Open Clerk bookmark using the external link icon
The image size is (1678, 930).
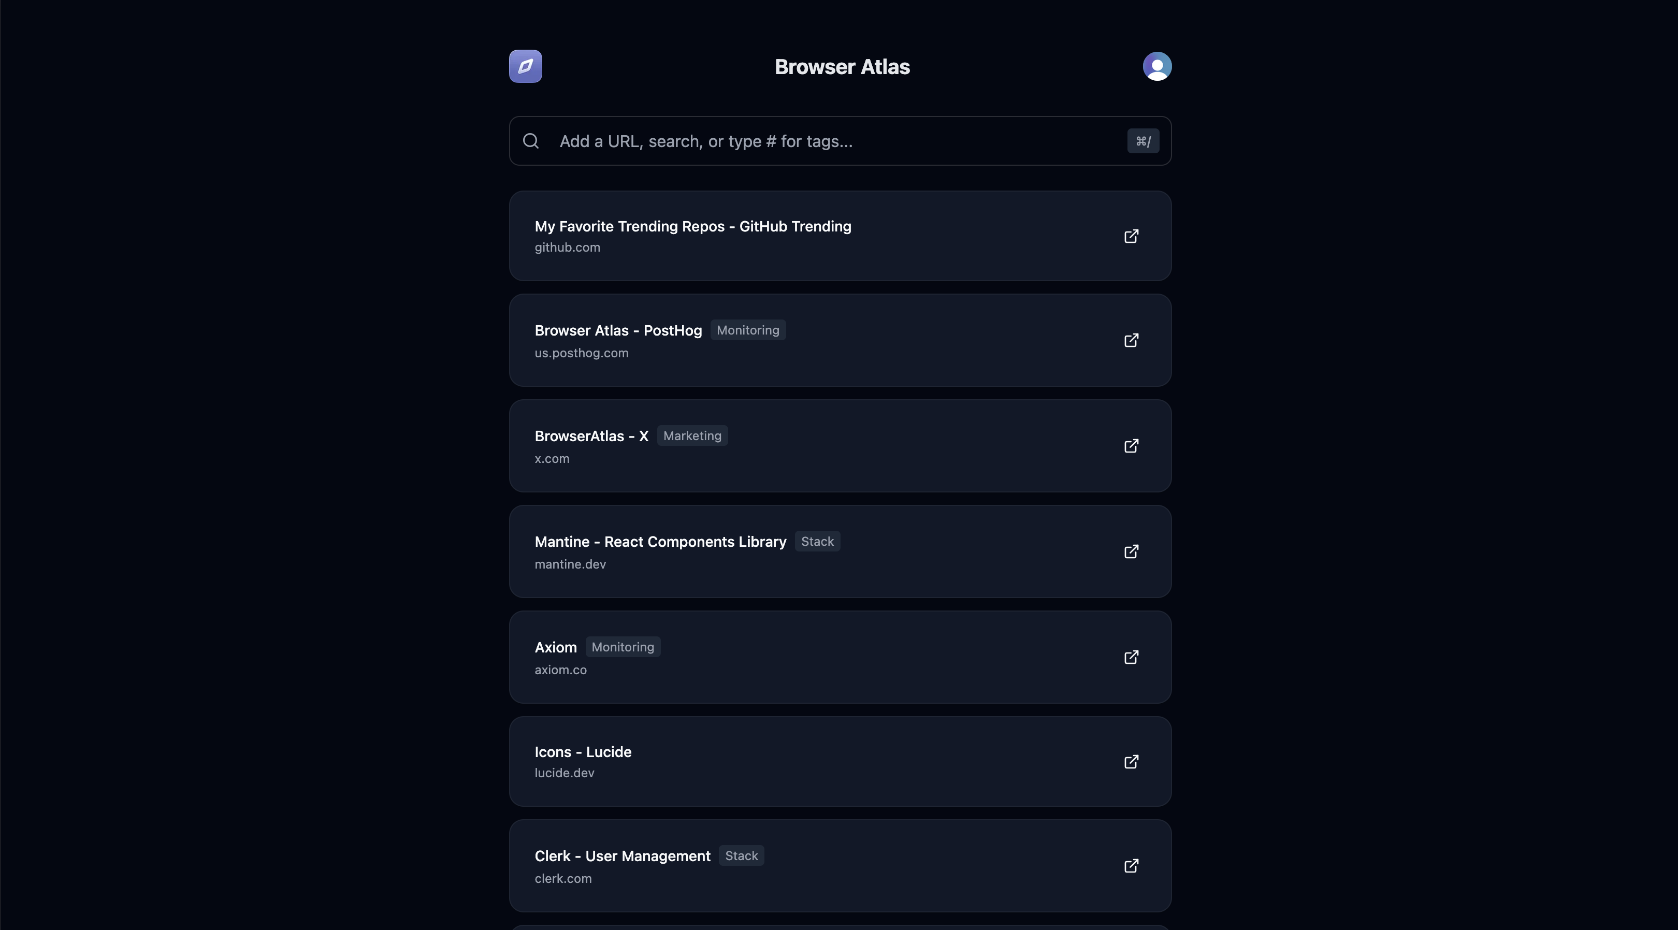coord(1132,866)
